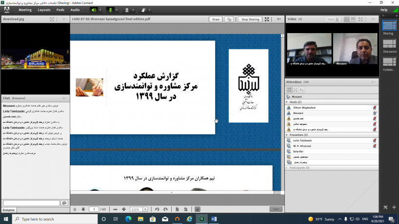Select the Collaboration layout thumbnail

point(389,62)
